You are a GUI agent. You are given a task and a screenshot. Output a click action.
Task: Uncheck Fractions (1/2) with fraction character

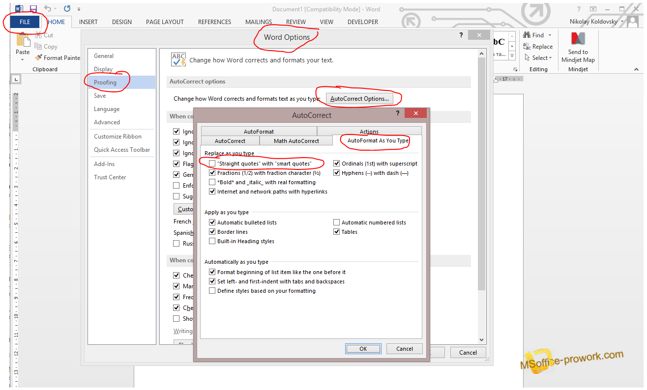tap(212, 173)
